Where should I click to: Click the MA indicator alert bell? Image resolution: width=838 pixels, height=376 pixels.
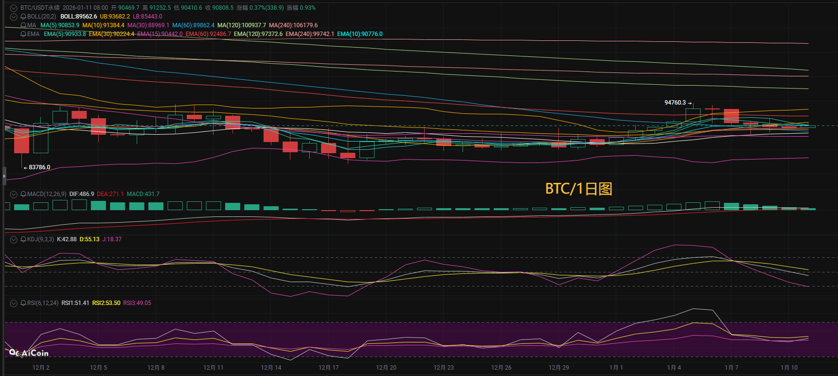23,25
